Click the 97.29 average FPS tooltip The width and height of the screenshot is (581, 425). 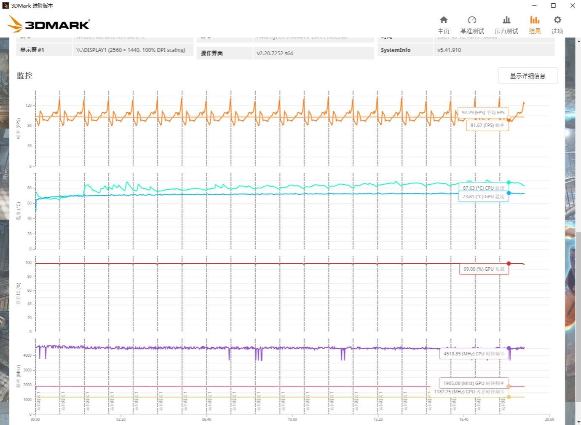click(x=483, y=113)
